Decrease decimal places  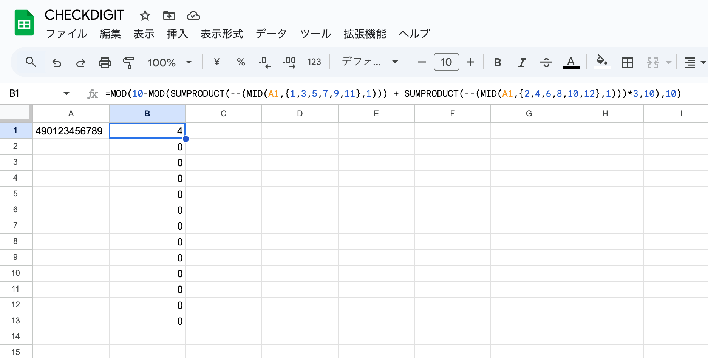pos(265,62)
